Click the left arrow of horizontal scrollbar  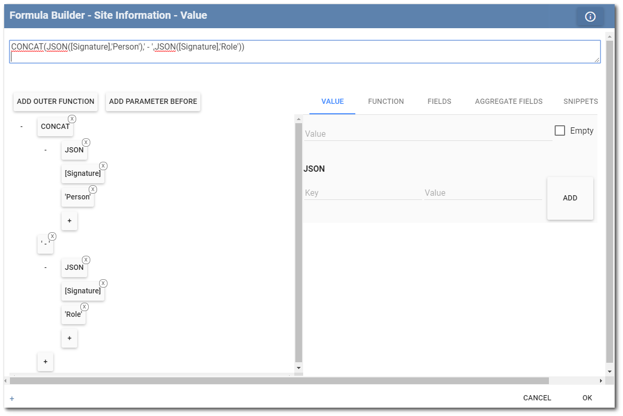6,381
